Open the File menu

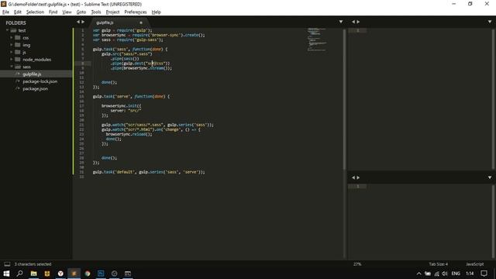pyautogui.click(x=5, y=12)
